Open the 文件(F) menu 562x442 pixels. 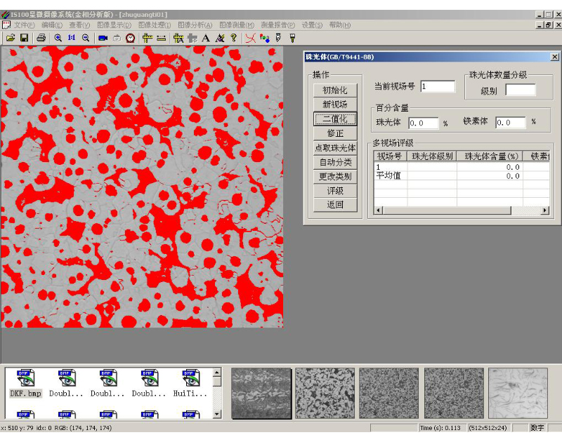pos(24,25)
